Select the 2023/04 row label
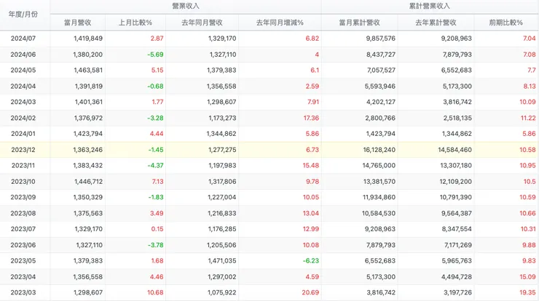The height and width of the screenshot is (301, 539). pyautogui.click(x=23, y=277)
